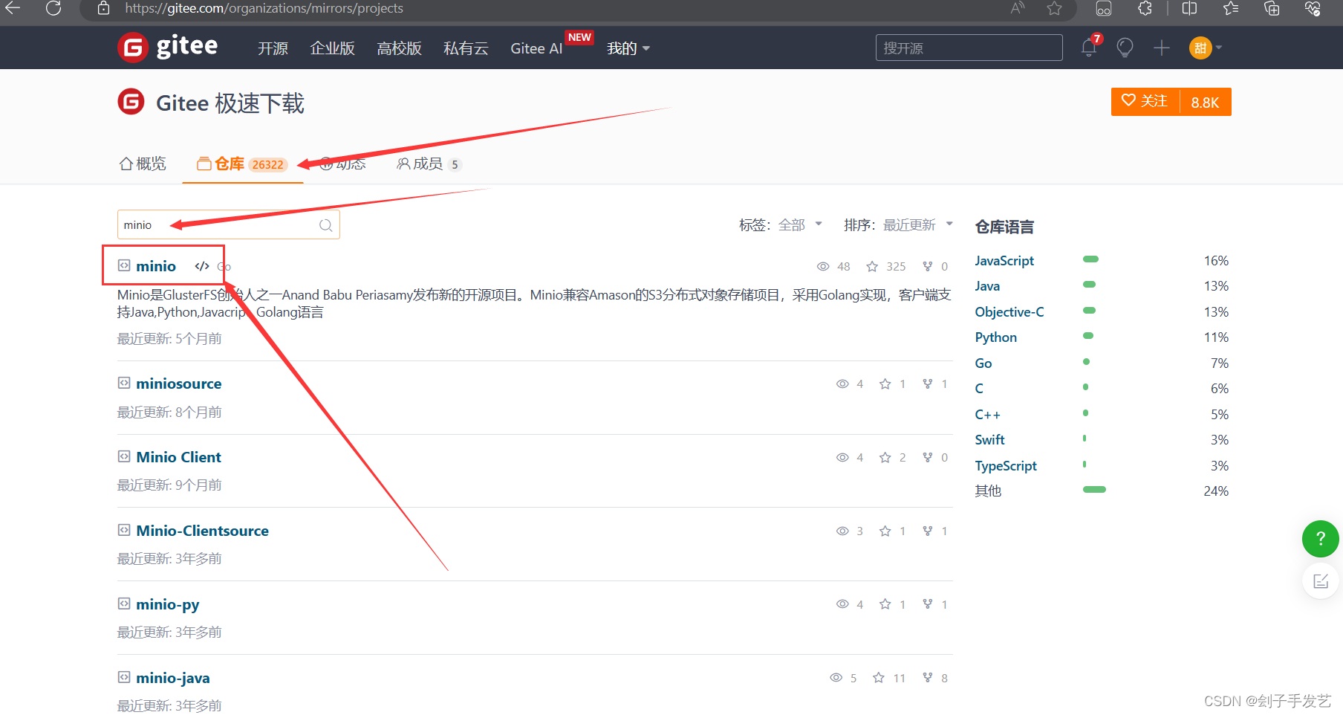Click the browser split screen icon

pos(1189,8)
